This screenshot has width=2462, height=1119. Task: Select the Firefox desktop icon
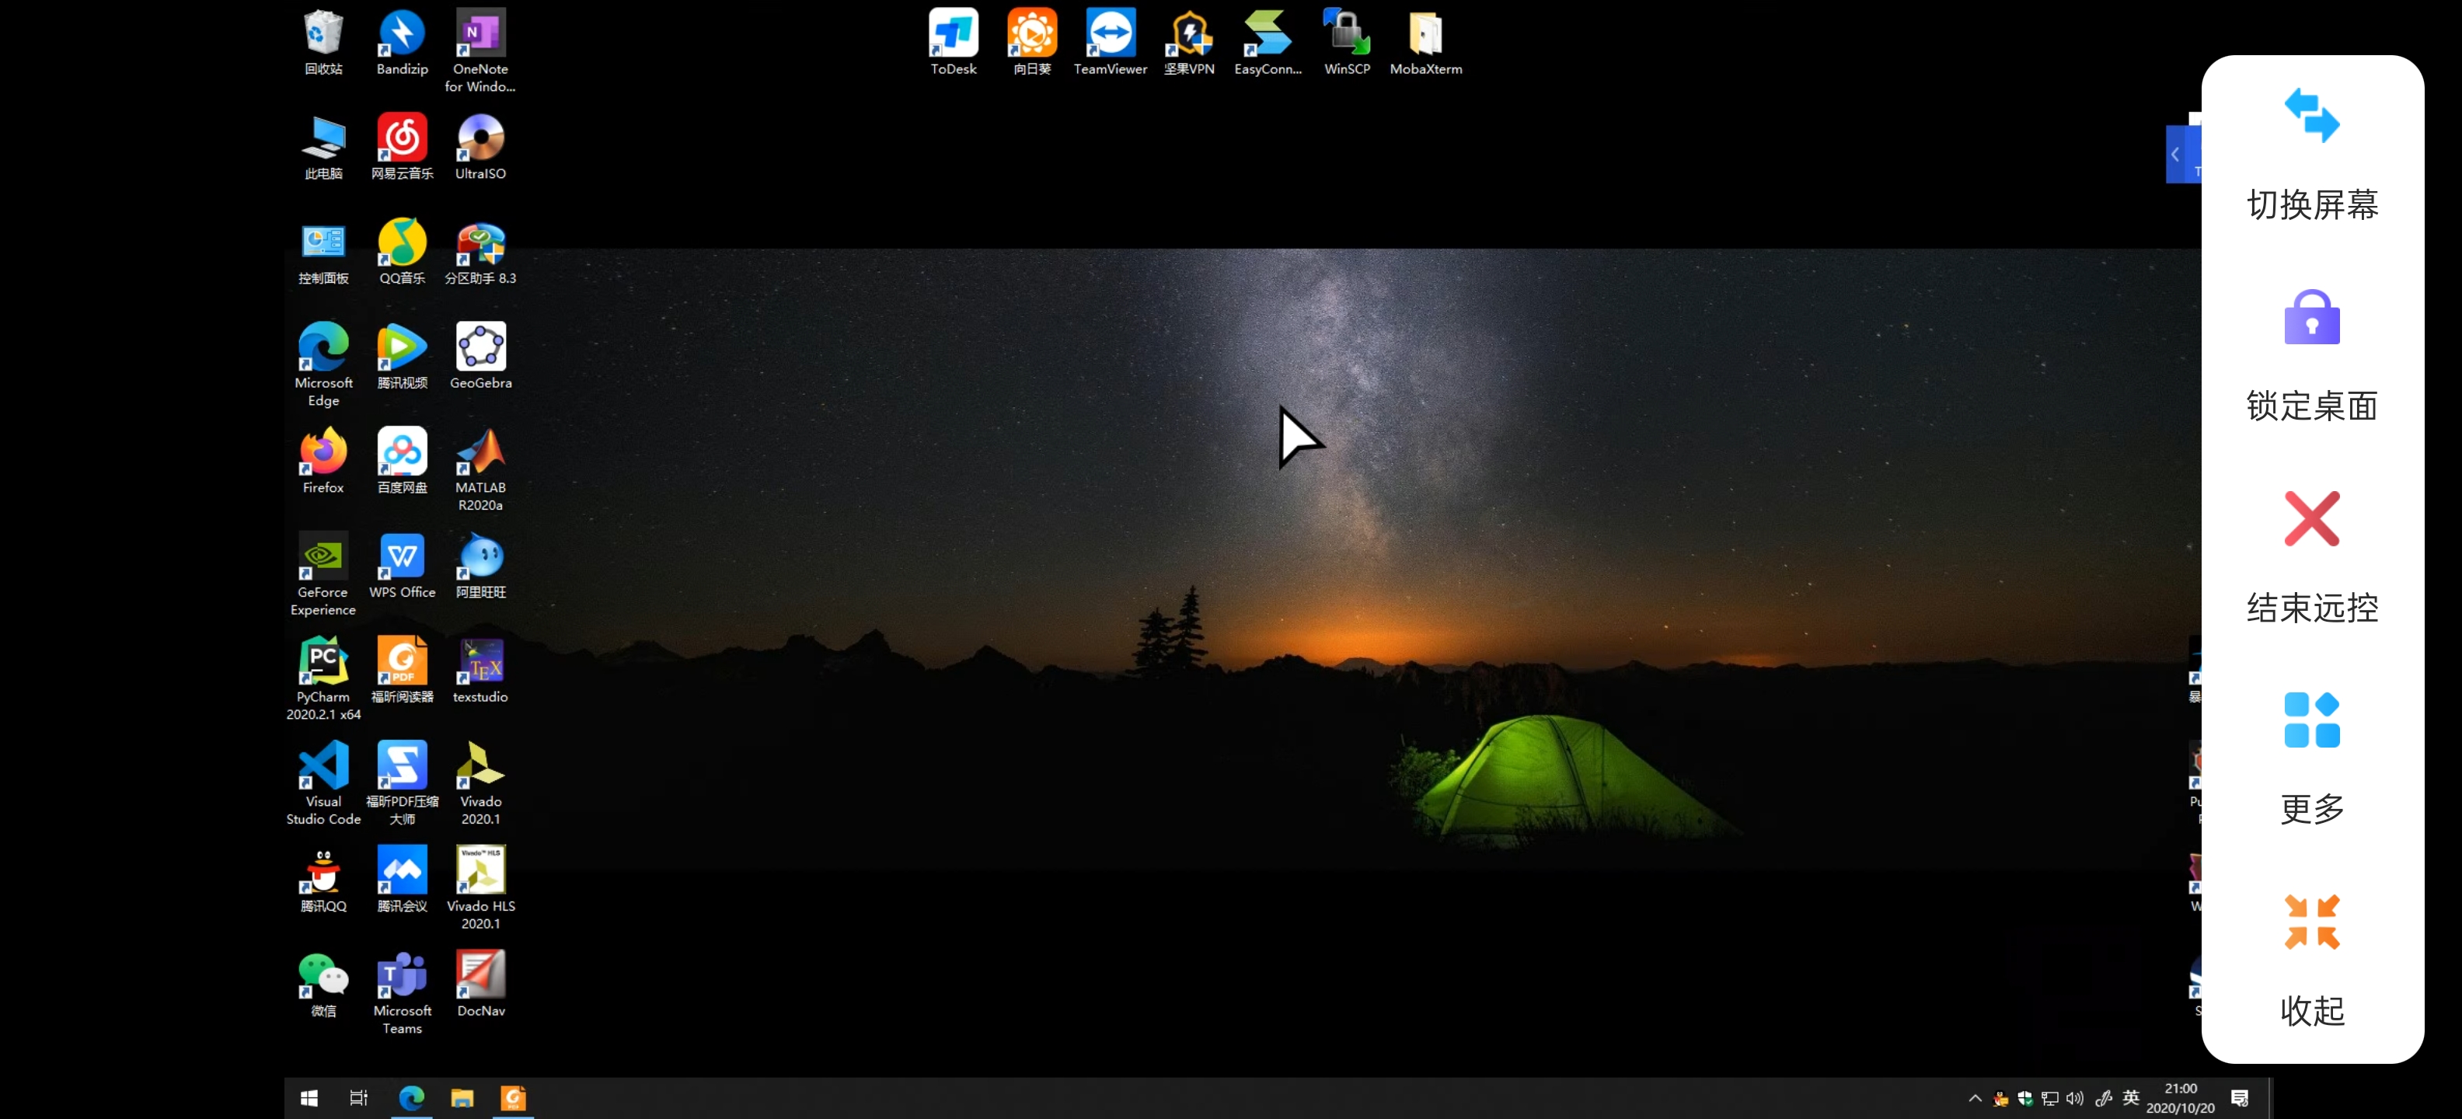(323, 462)
